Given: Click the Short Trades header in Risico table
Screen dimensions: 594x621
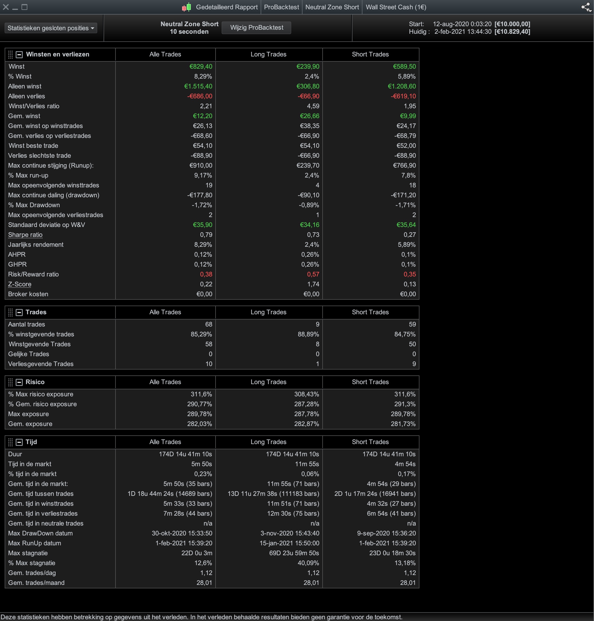Looking at the screenshot, I should click(370, 382).
